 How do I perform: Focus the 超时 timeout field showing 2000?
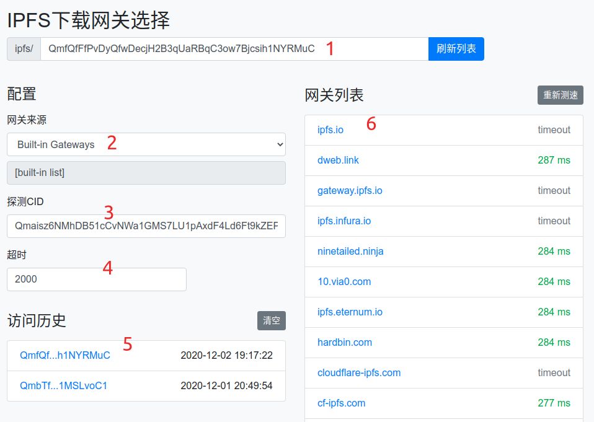[97, 279]
